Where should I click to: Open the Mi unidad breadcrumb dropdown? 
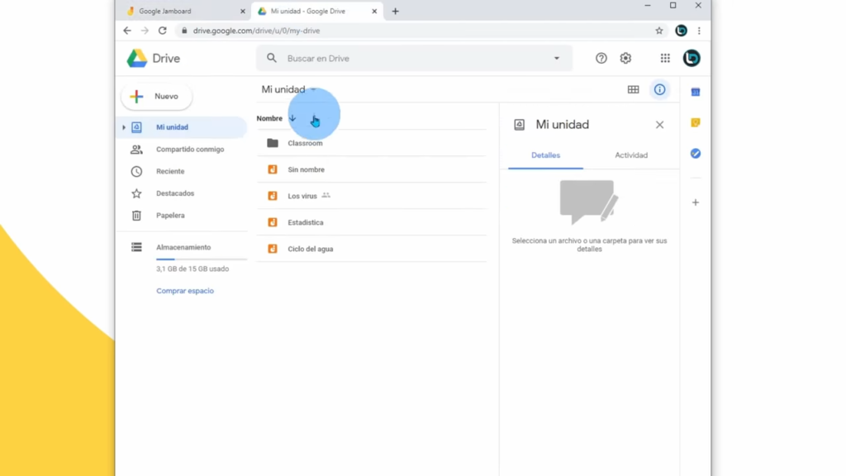pyautogui.click(x=288, y=89)
